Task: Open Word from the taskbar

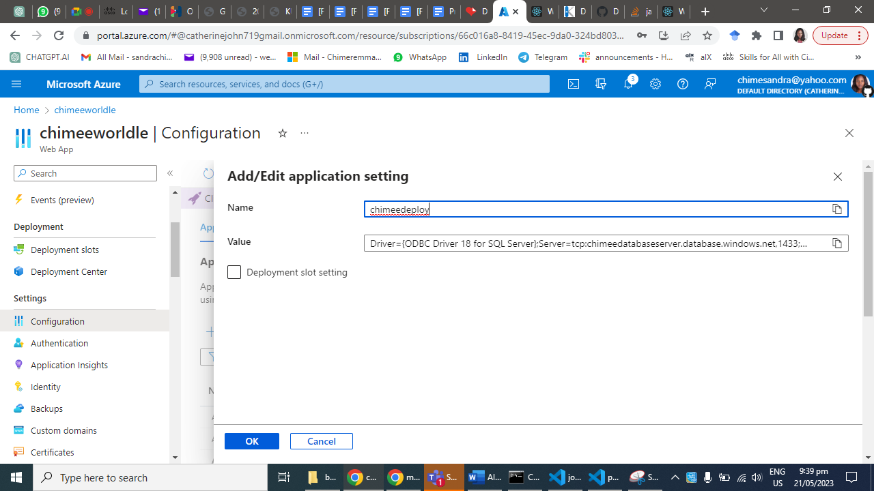Action: point(486,477)
